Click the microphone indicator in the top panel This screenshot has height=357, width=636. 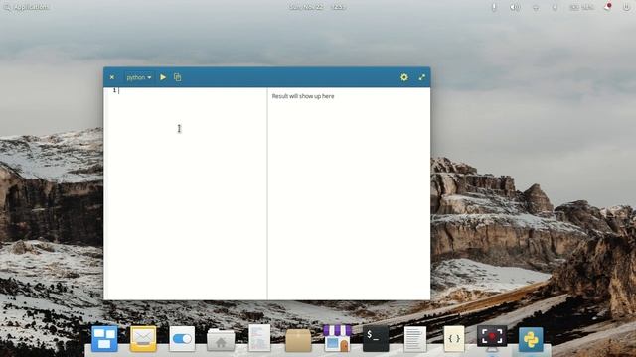494,7
